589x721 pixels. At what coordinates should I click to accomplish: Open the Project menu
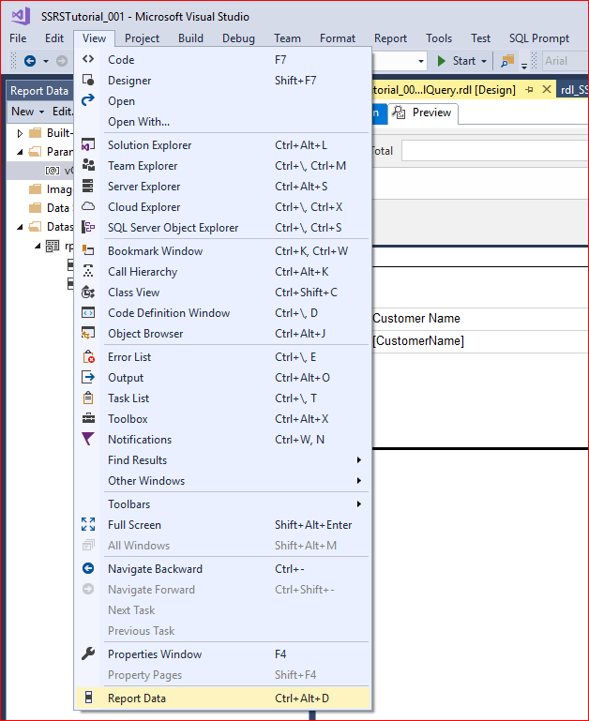(x=142, y=38)
